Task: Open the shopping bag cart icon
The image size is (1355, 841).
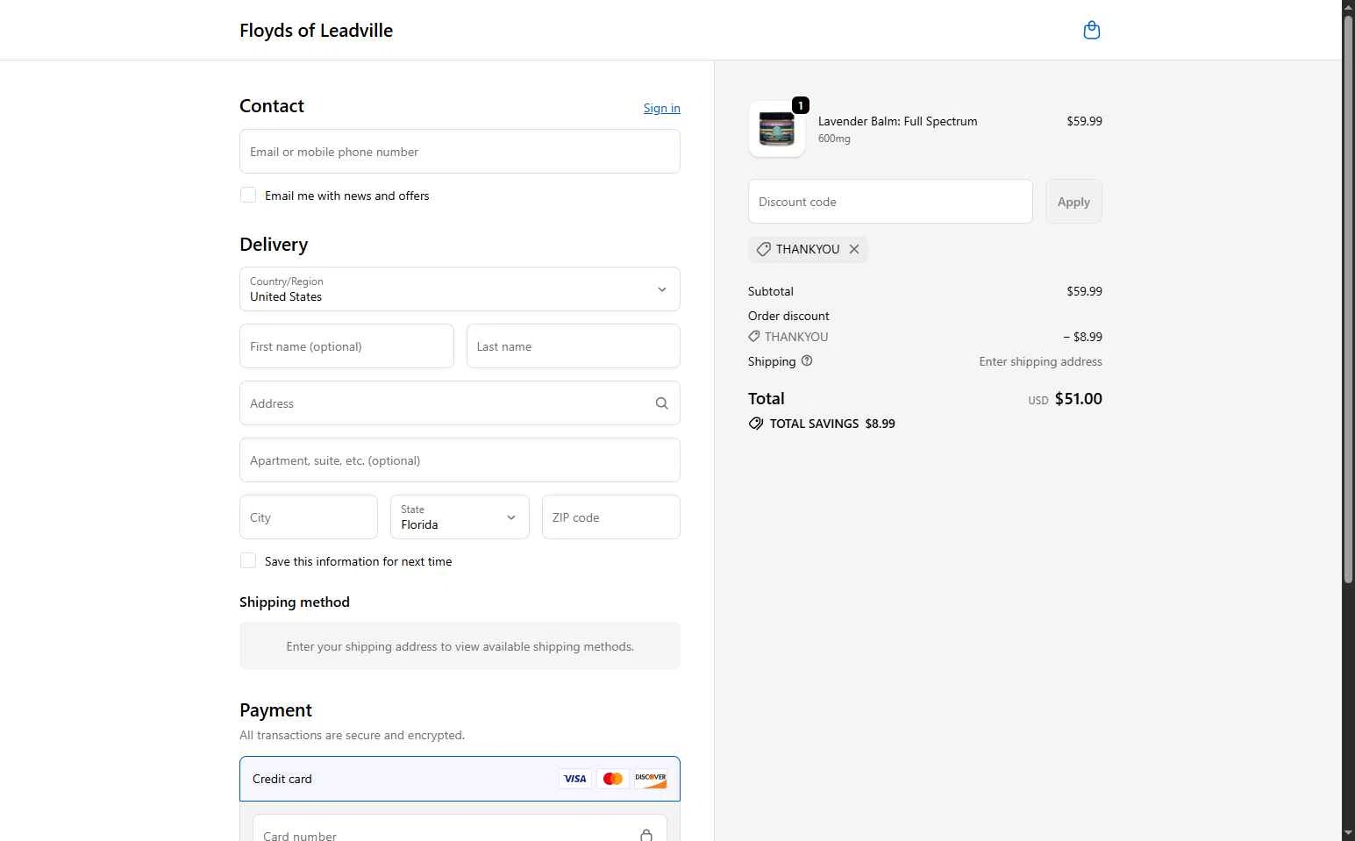Action: (1091, 31)
